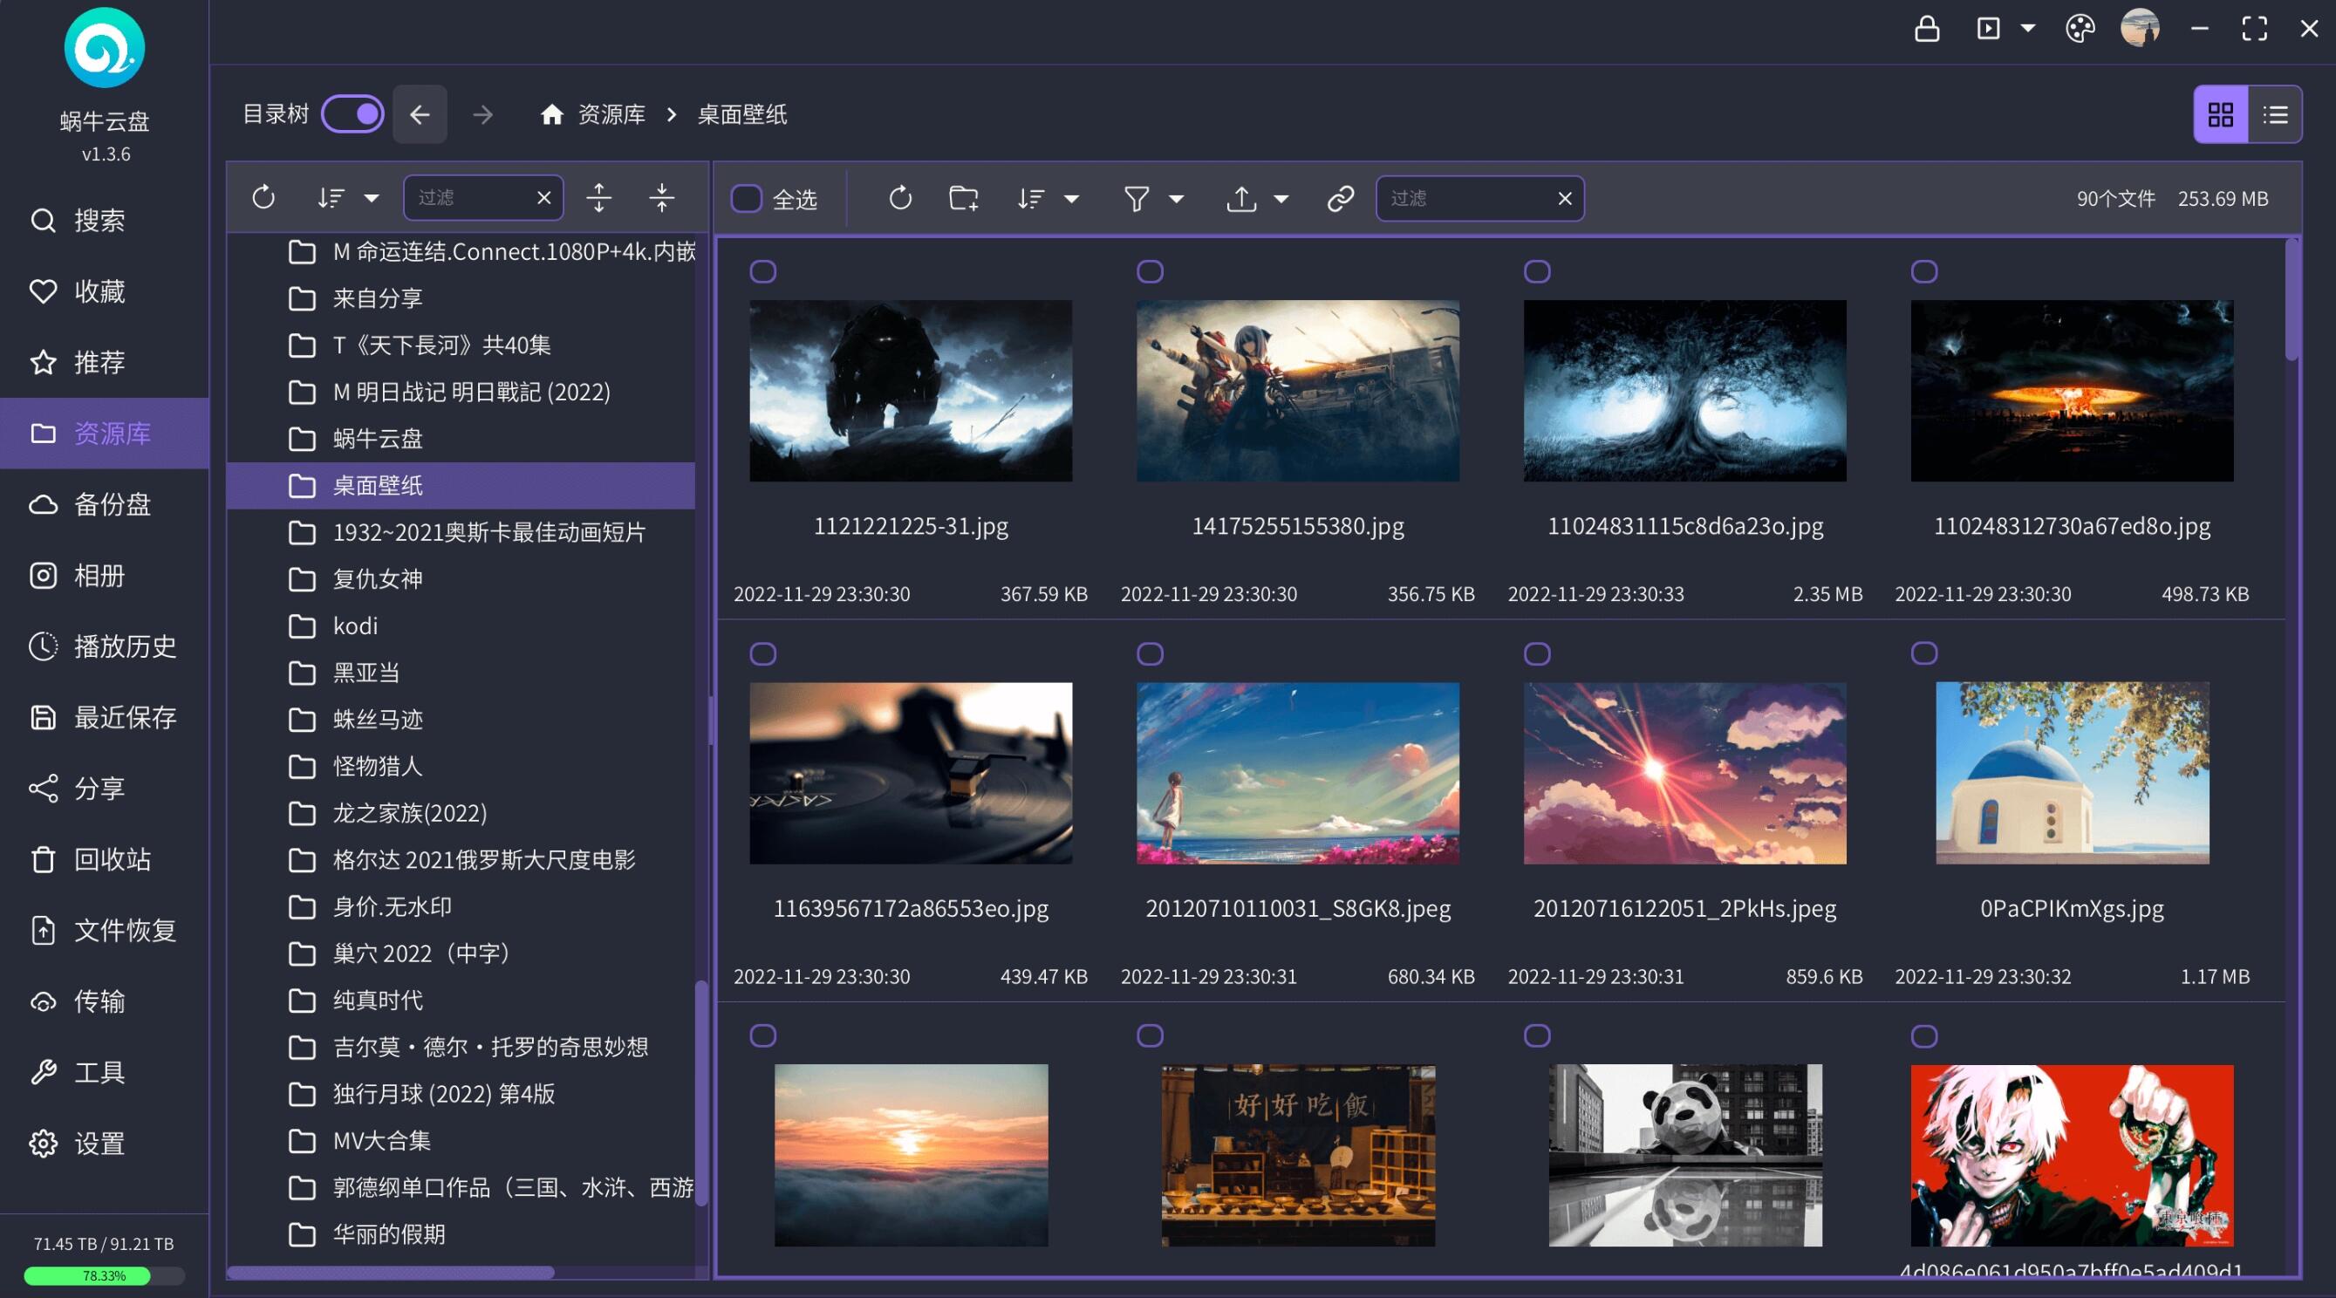
Task: Open 搜索 in the sidebar
Action: (x=105, y=221)
